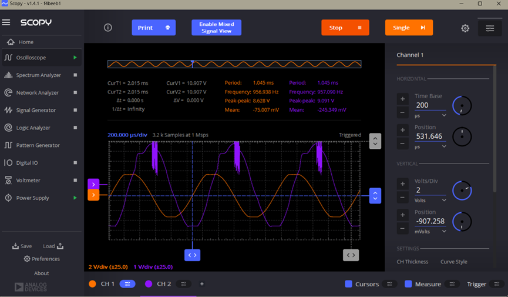Adjust the vertical Position rotary knob
Viewport: 508px width, 297px height.
pyautogui.click(x=462, y=222)
